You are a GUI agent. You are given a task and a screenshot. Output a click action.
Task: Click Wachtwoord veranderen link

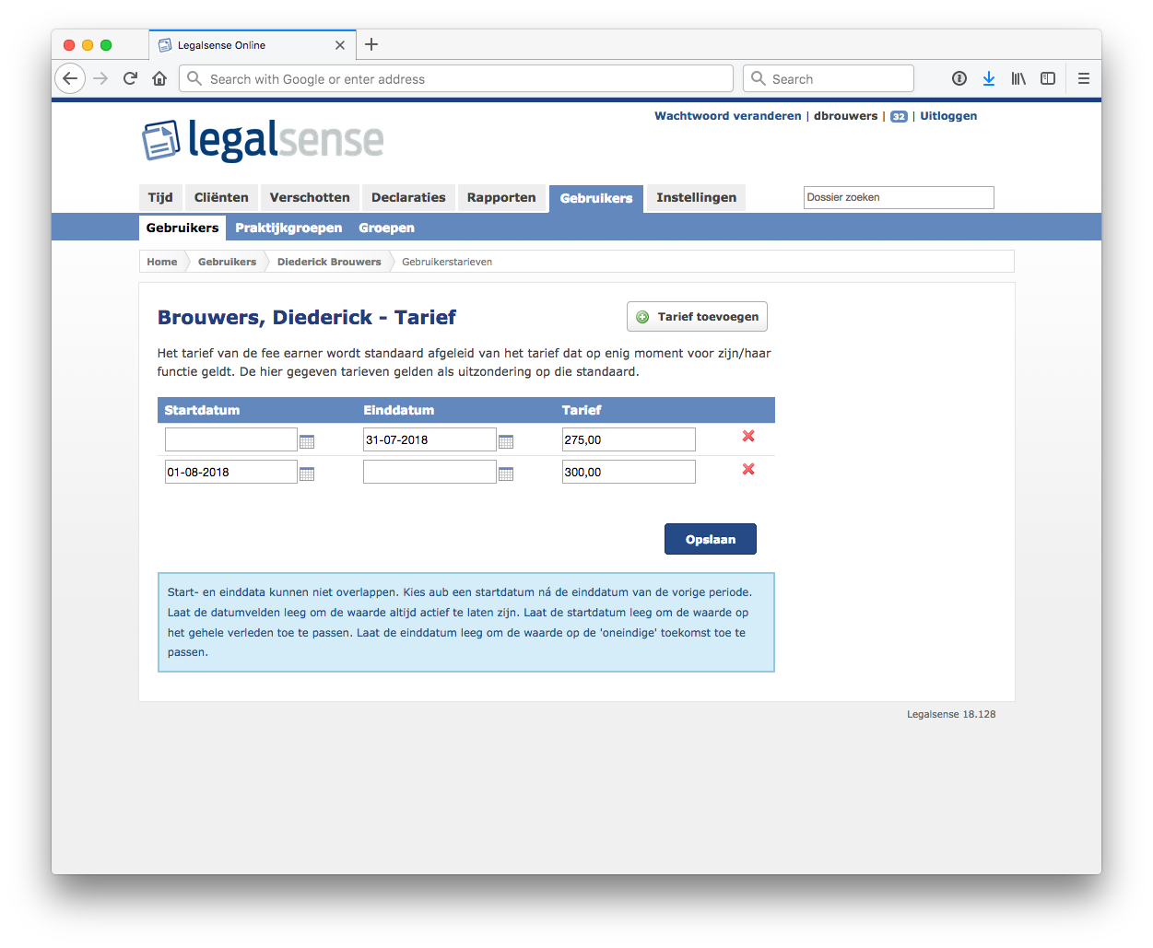pyautogui.click(x=728, y=116)
